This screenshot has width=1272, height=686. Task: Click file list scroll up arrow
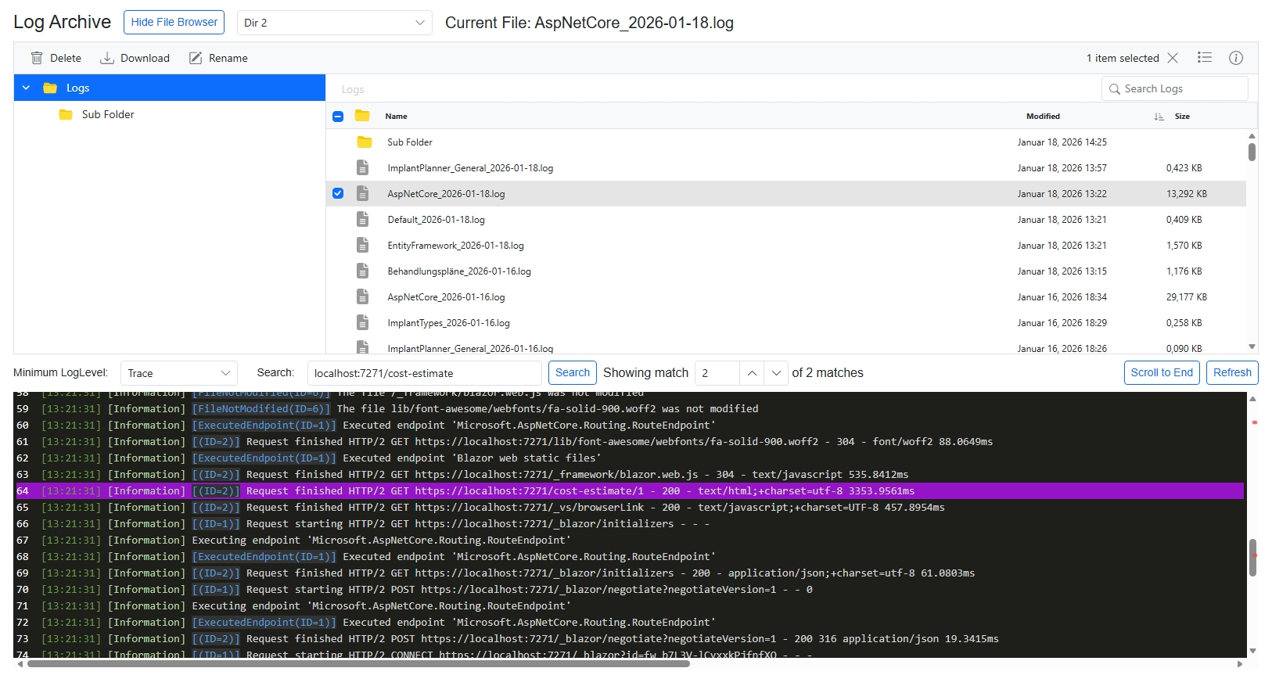coord(1252,136)
